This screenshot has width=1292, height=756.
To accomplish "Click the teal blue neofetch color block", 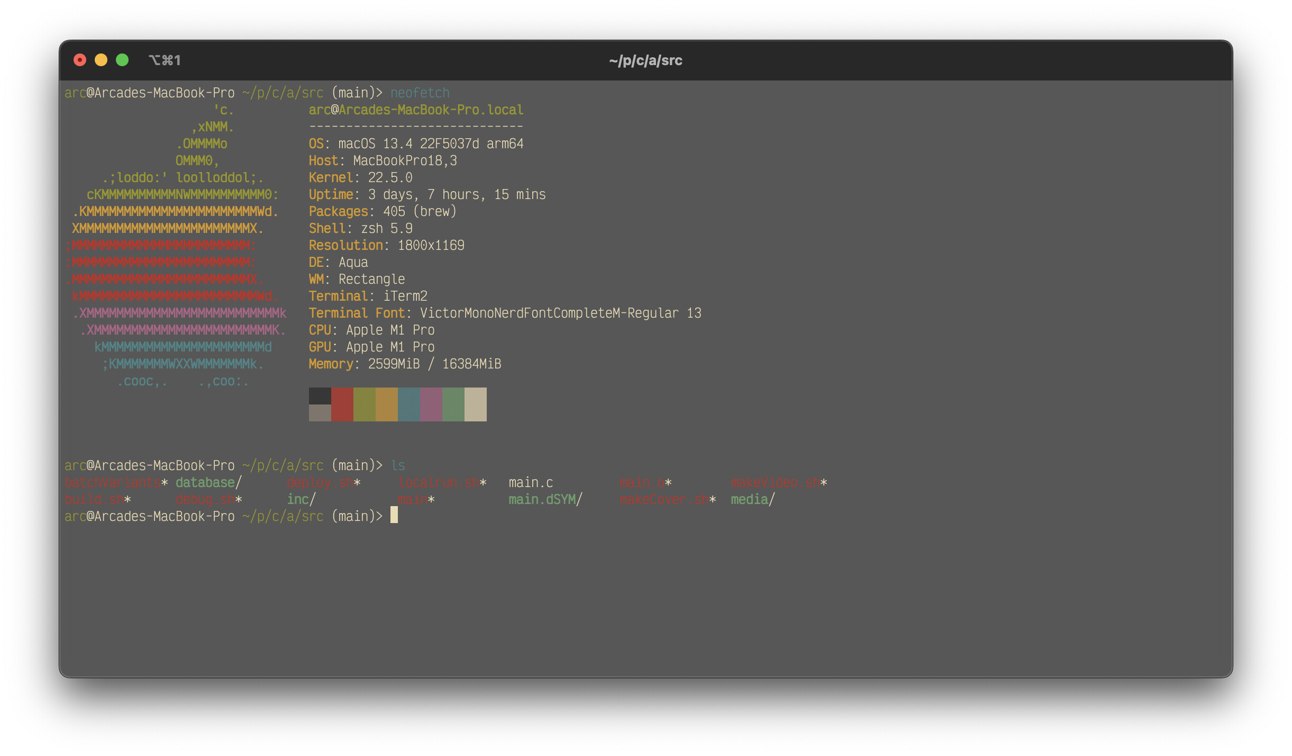I will [409, 404].
